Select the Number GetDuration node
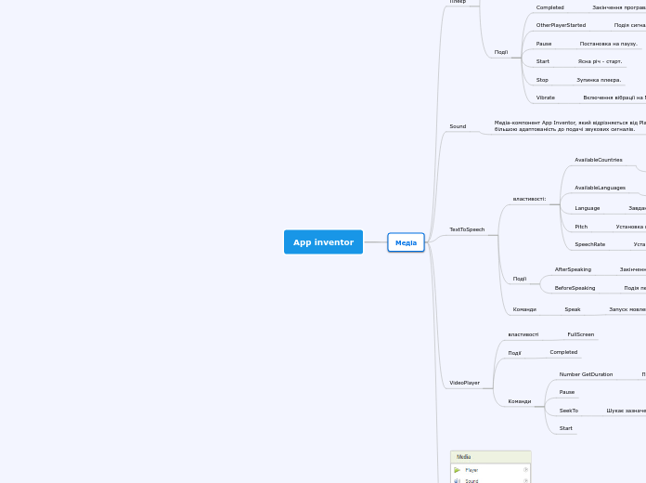 click(x=586, y=374)
